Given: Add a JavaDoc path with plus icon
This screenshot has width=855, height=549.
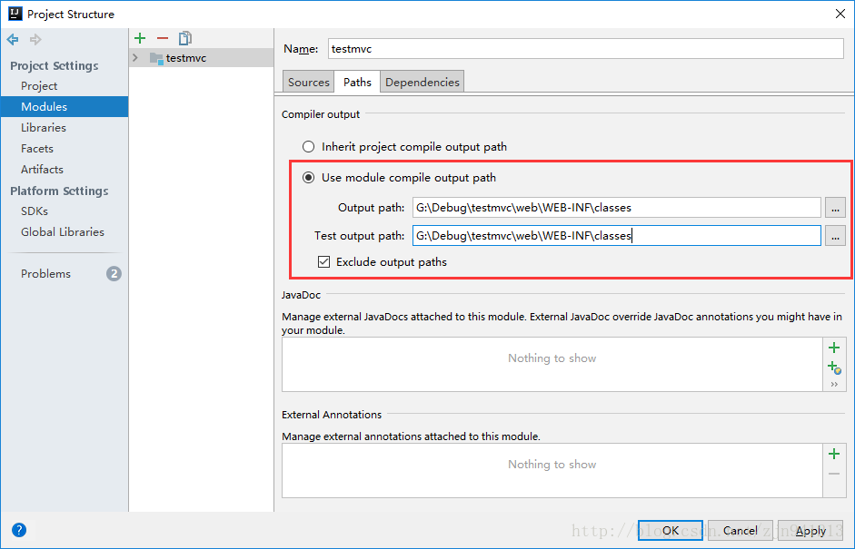Looking at the screenshot, I should pos(834,348).
